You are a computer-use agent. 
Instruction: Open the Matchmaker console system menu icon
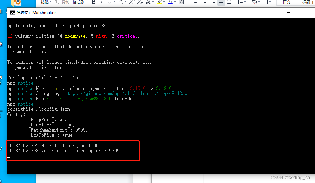pyautogui.click(x=12, y=13)
